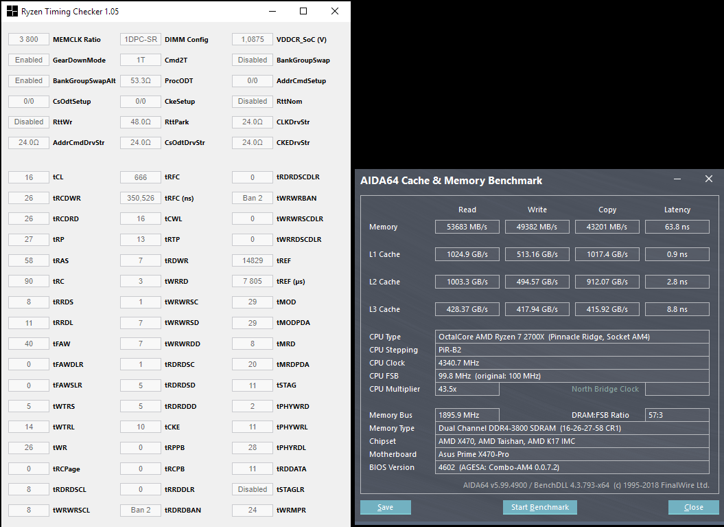Viewport: 724px width, 527px height.
Task: Close AIDA64 window using X icon
Action: click(709, 179)
